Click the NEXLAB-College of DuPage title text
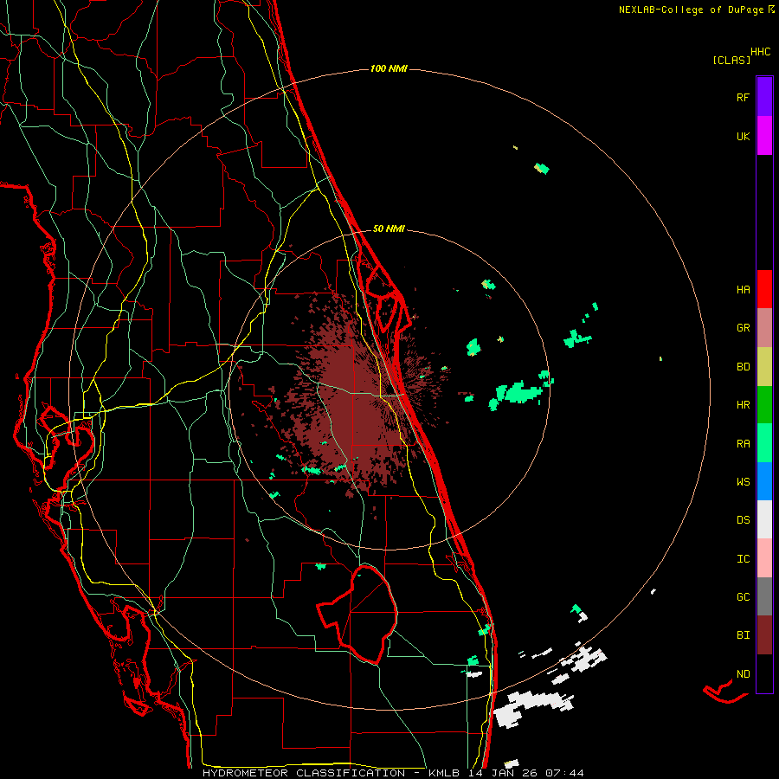This screenshot has width=779, height=779. (x=691, y=10)
